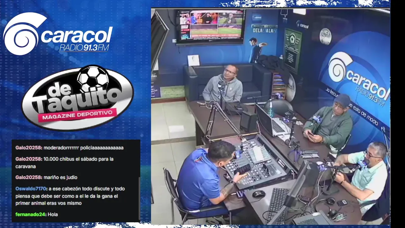Click the chat panel scrollbar
This screenshot has width=405, height=228.
139,198
